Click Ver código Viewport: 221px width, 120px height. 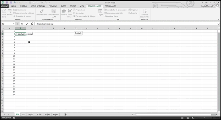[x=78, y=13]
